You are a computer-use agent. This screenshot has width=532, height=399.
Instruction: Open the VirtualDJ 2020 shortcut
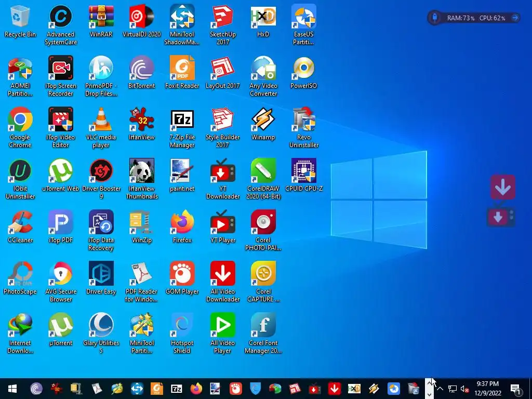[141, 21]
